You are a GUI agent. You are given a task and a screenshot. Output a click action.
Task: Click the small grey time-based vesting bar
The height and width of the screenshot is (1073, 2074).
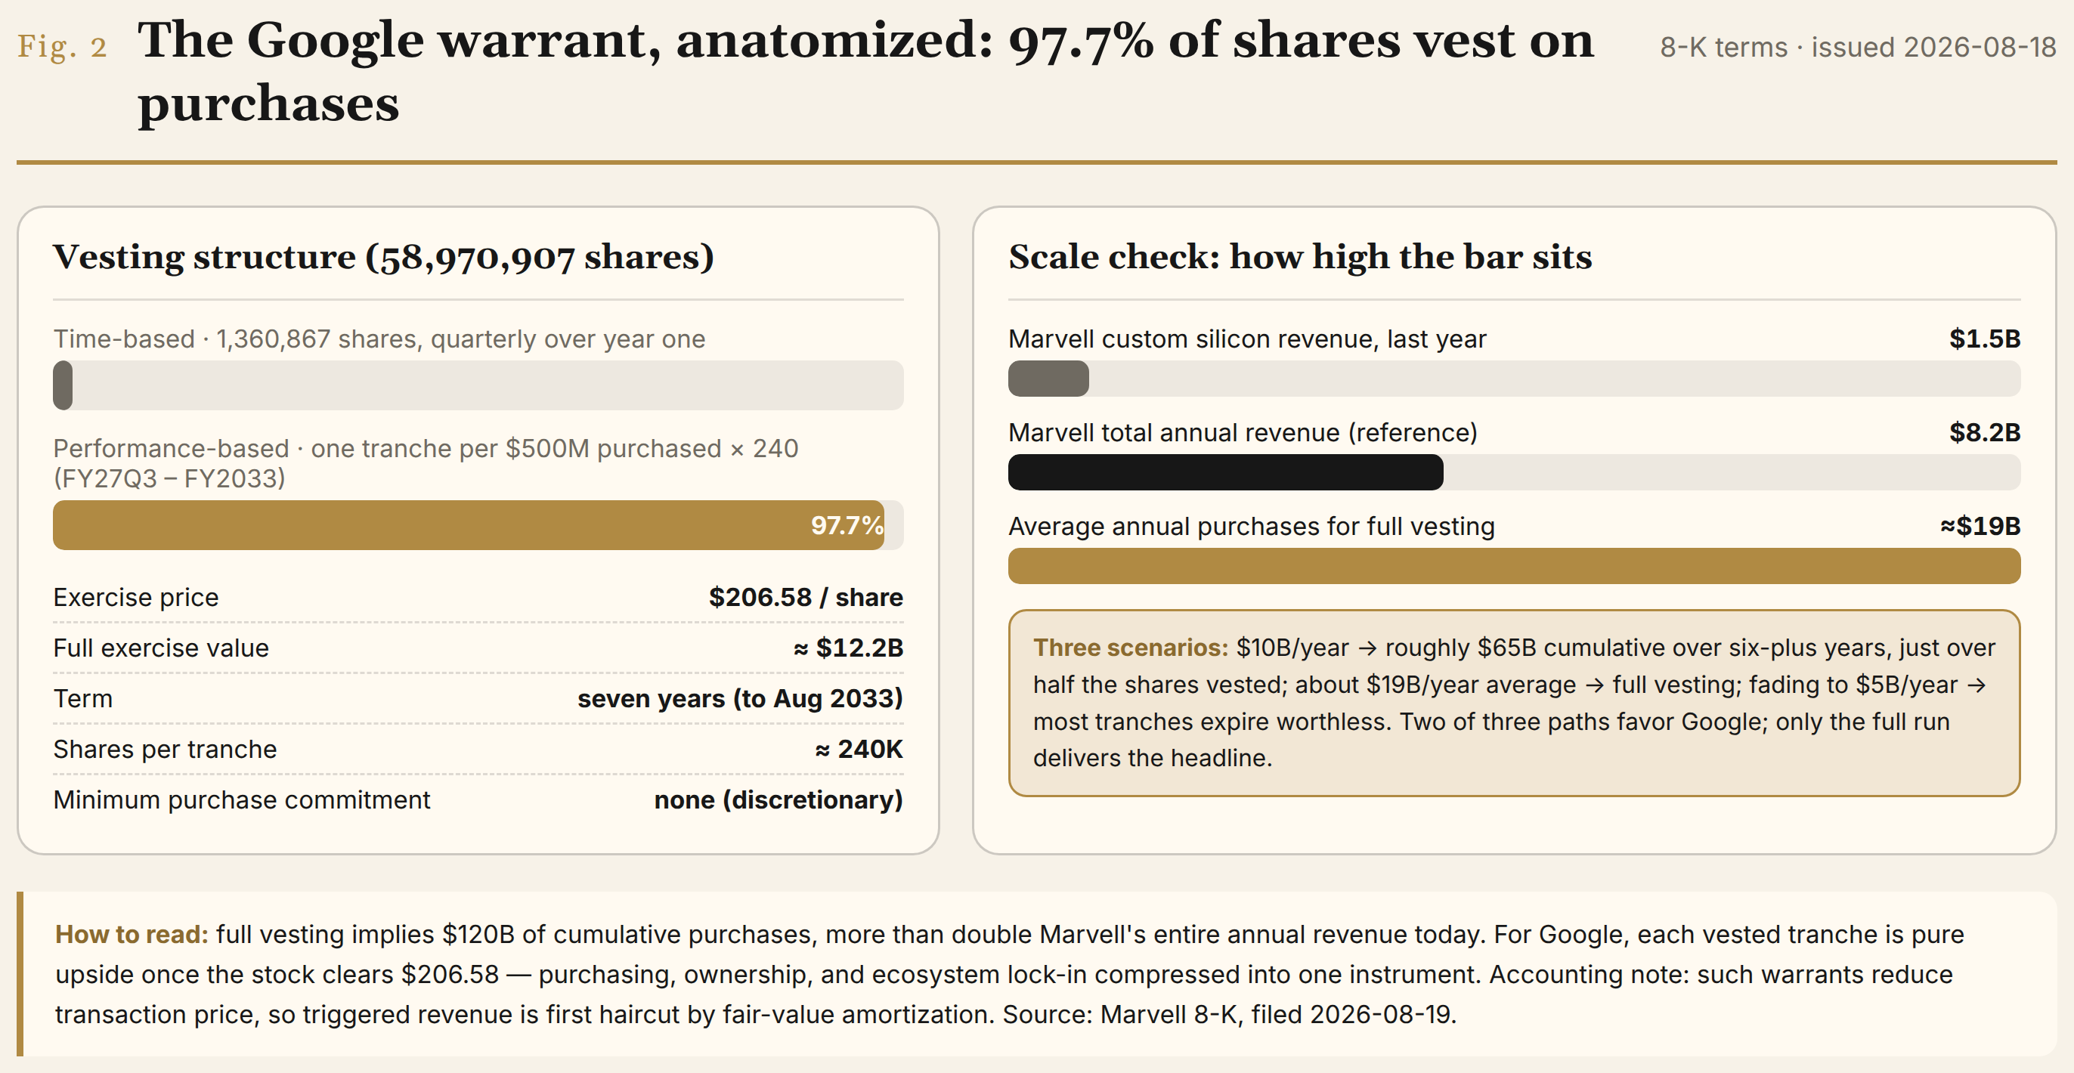tap(63, 385)
